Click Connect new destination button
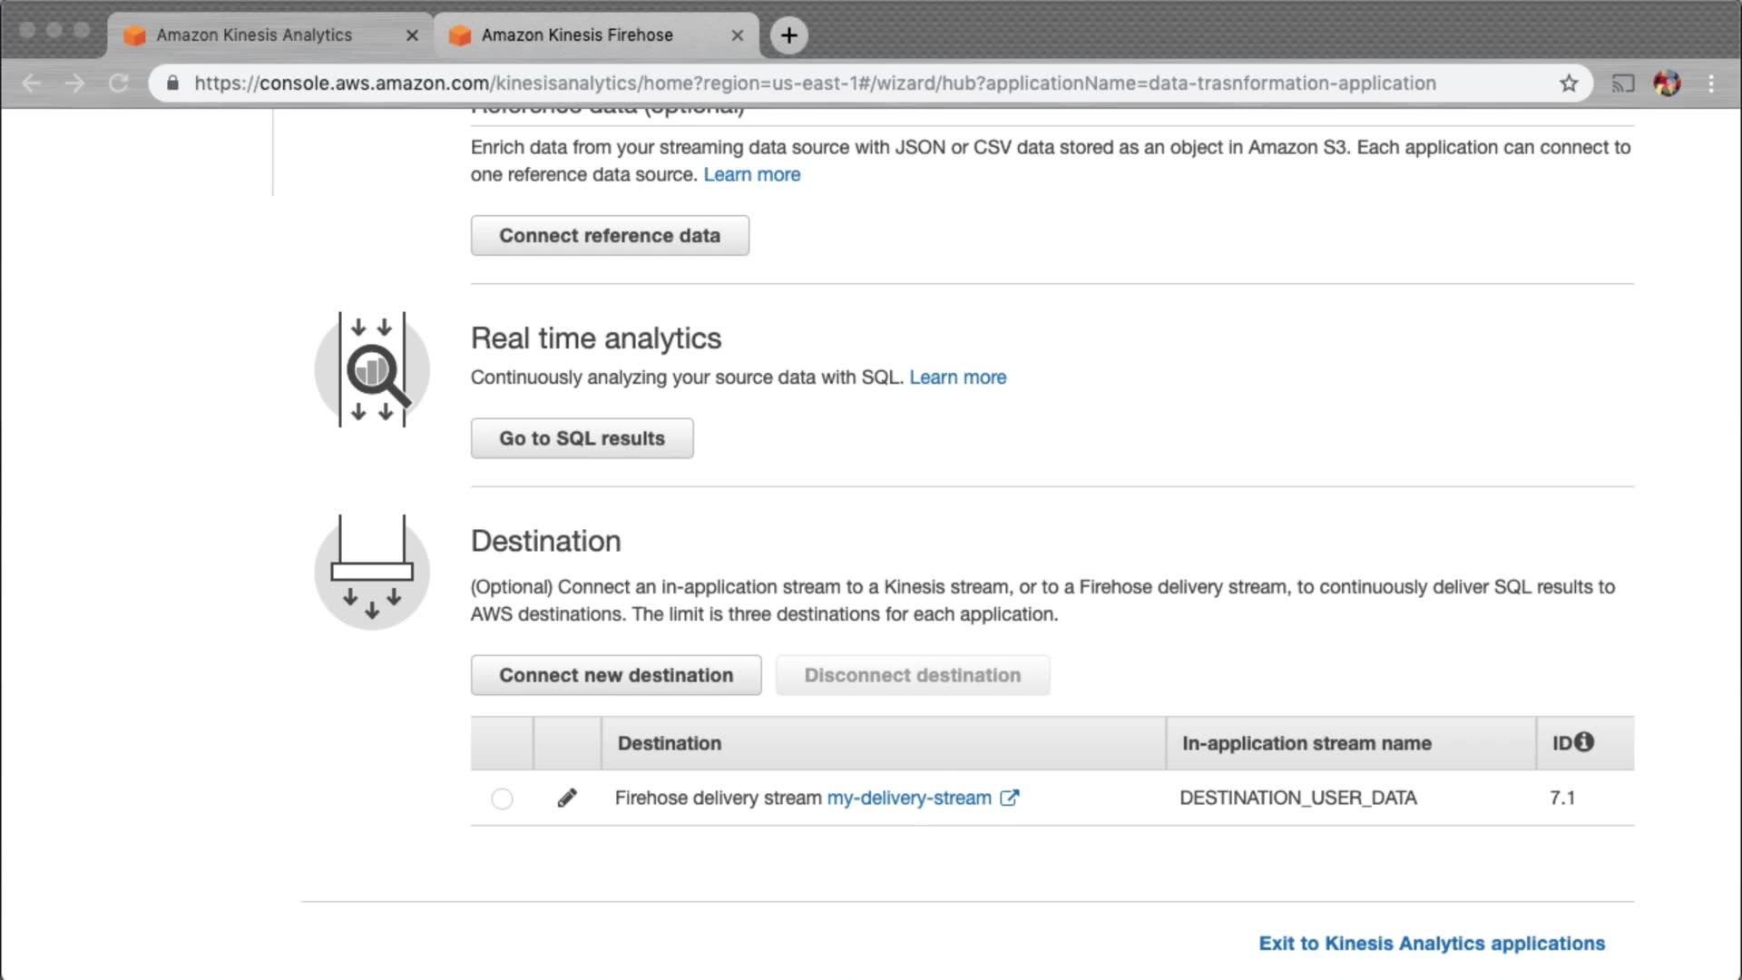The image size is (1742, 980). pyautogui.click(x=616, y=675)
